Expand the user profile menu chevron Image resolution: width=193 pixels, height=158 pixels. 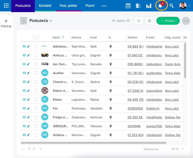189,6
